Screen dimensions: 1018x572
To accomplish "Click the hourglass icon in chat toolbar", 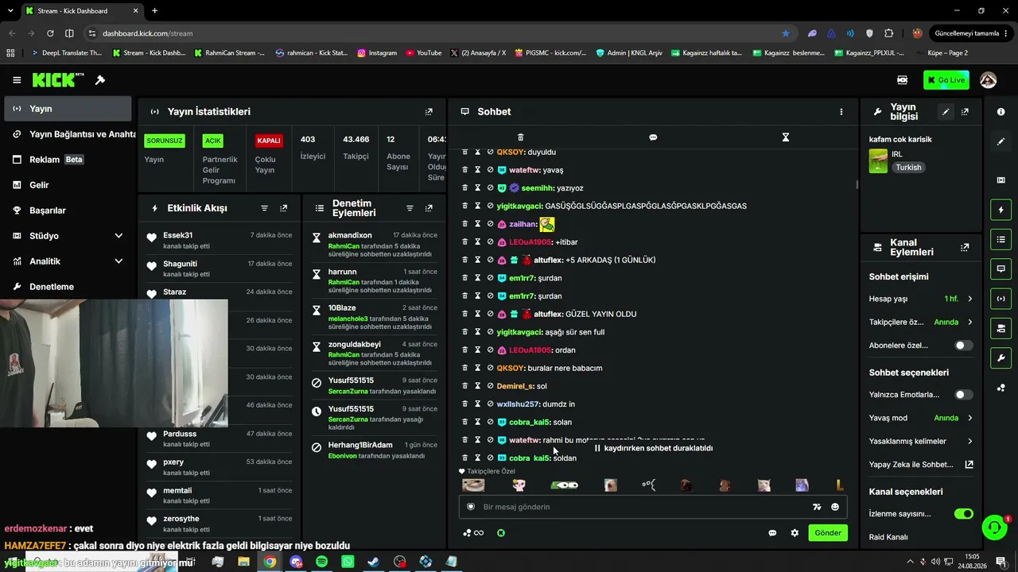I will [x=785, y=137].
